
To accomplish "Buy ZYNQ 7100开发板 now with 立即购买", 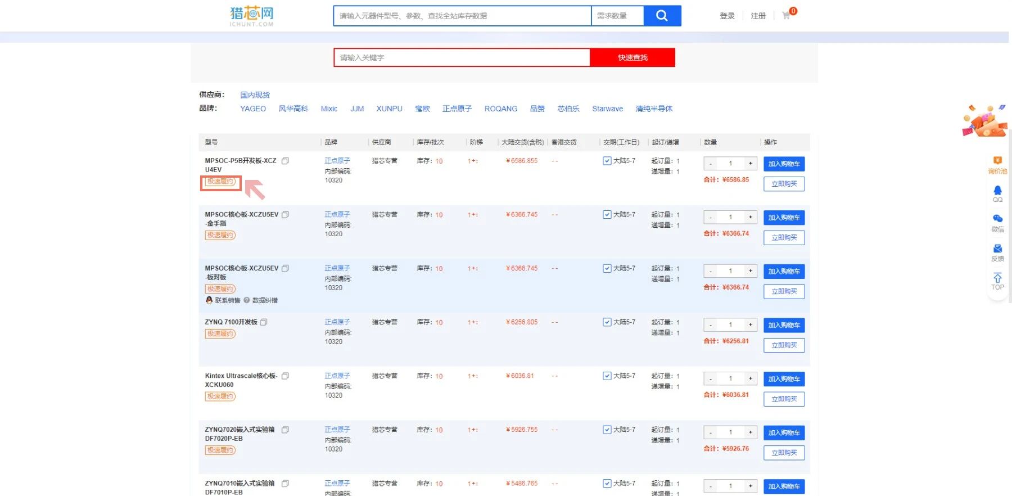I will [784, 345].
